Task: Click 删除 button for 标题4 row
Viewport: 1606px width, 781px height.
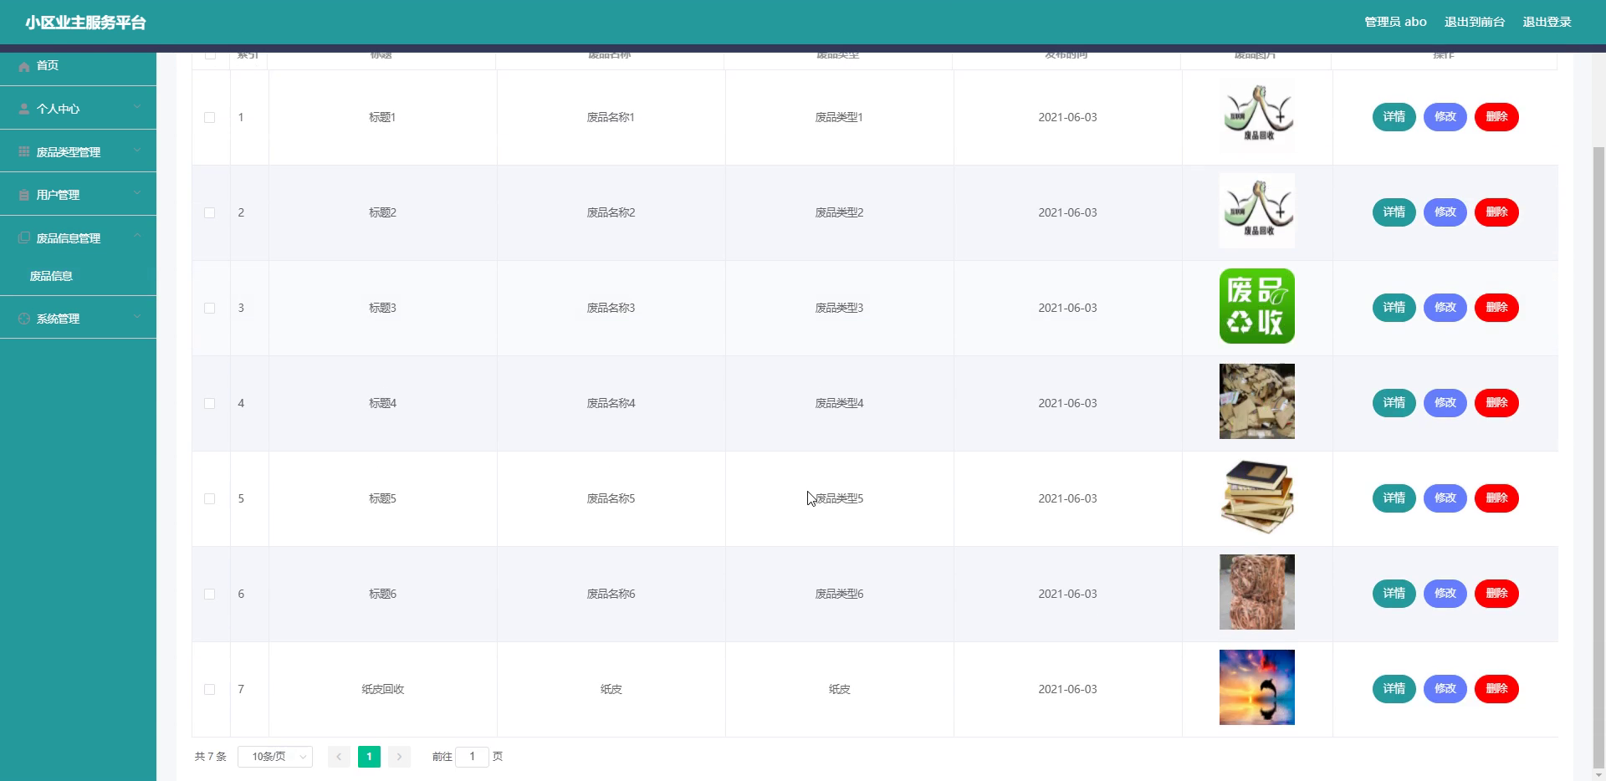Action: [1496, 403]
